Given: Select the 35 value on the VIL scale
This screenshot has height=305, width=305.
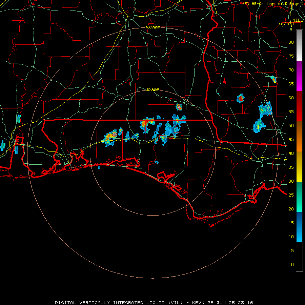Looking at the screenshot, I should pyautogui.click(x=291, y=167).
